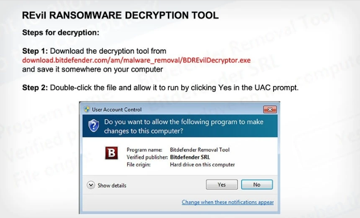
Task: Close the User Account Control dialog
Action: (x=270, y=109)
